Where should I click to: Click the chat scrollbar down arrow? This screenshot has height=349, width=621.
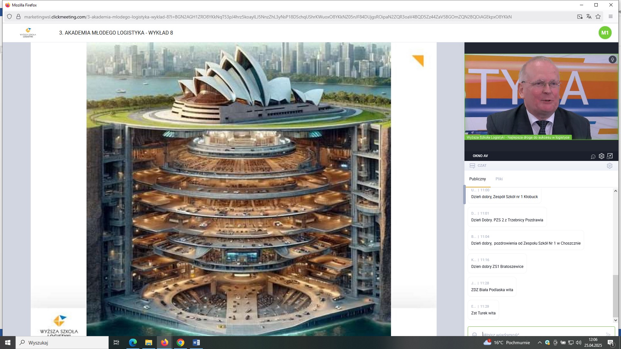[616, 320]
